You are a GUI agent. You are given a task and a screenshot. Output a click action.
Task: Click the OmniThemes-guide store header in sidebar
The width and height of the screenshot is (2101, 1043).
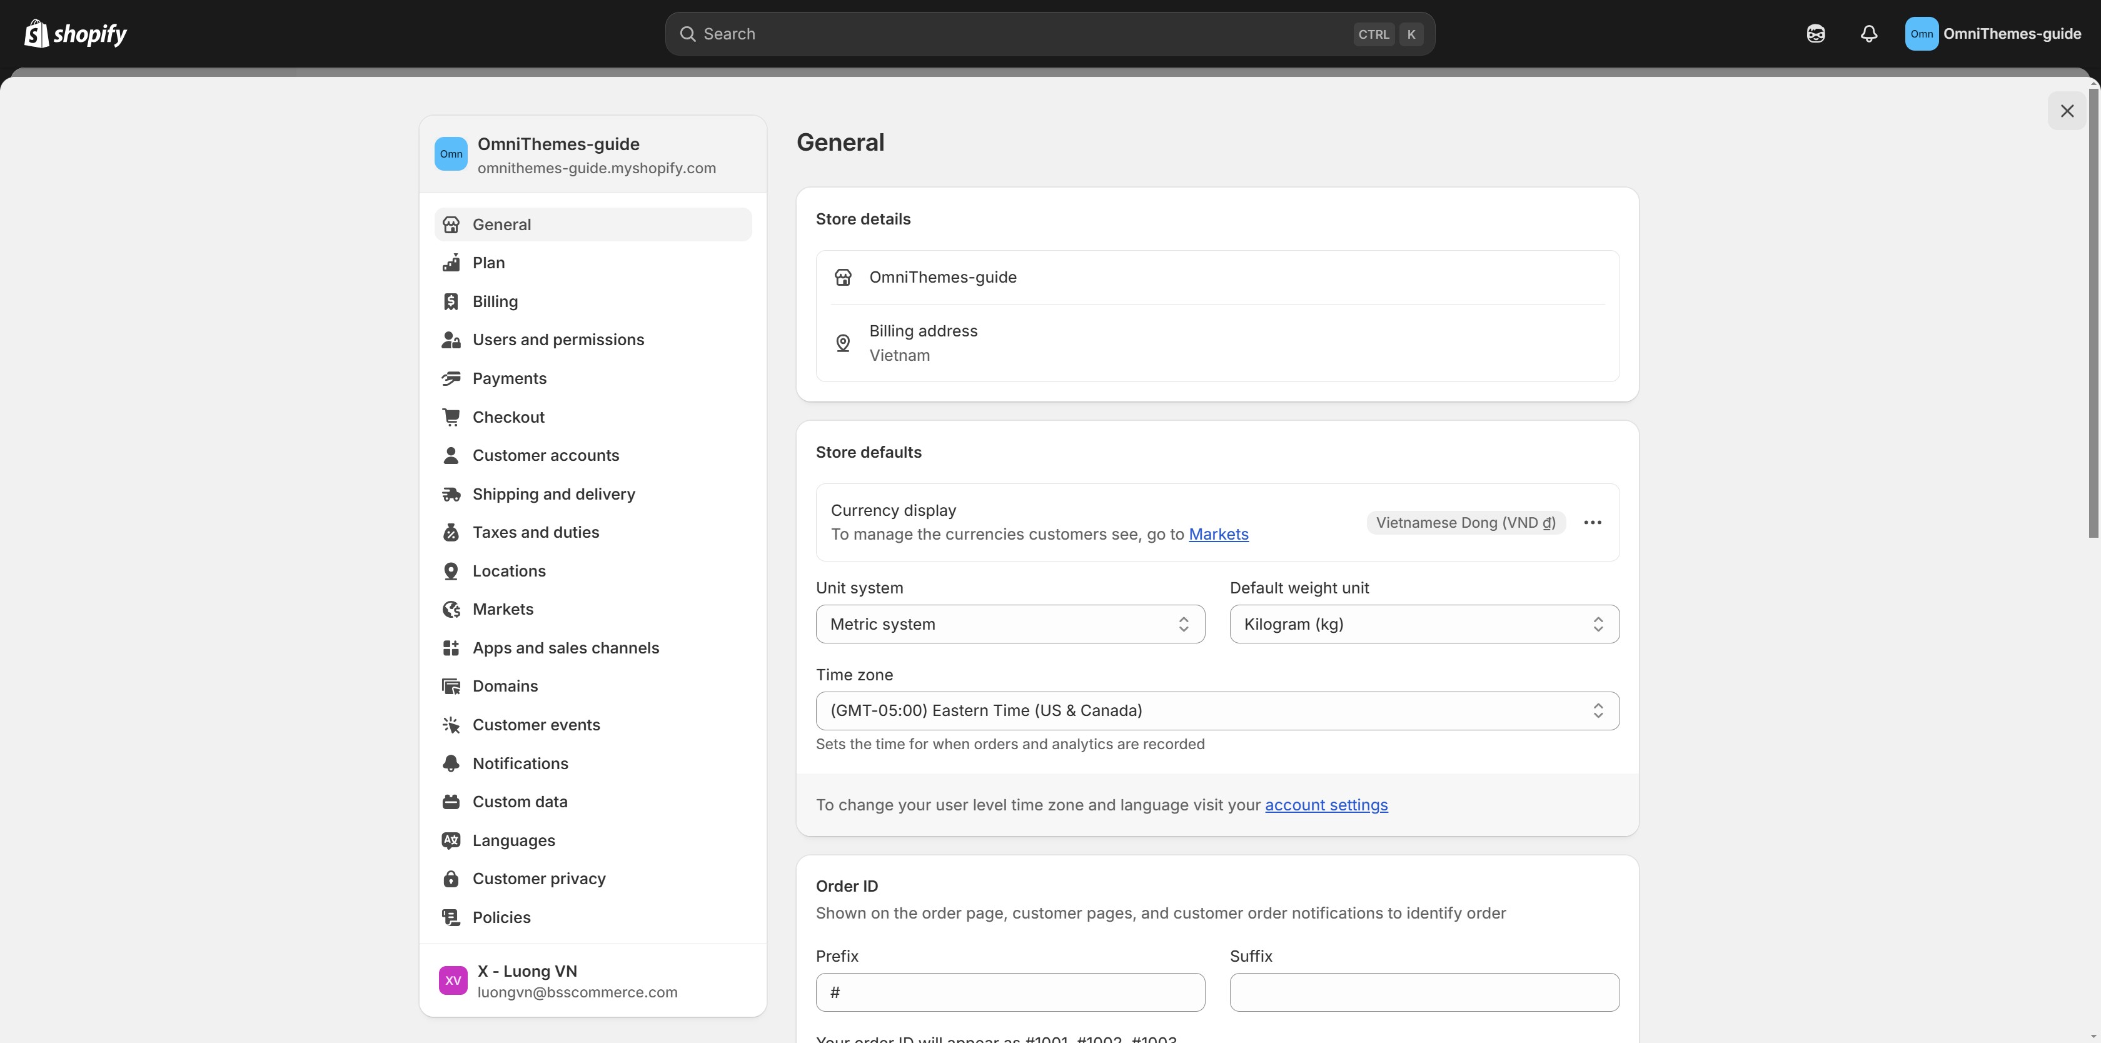(593, 155)
